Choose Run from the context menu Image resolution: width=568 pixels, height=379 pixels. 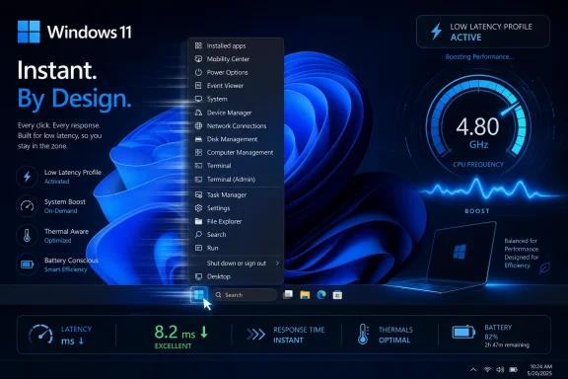coord(236,248)
